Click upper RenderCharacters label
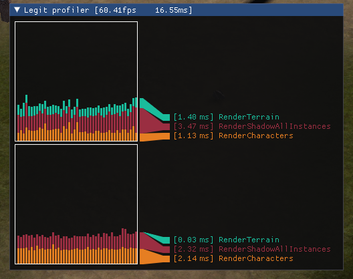 pyautogui.click(x=256, y=135)
